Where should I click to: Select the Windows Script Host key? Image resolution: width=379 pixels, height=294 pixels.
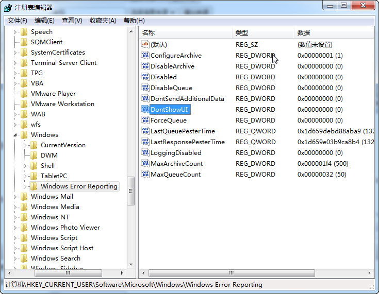[62, 248]
